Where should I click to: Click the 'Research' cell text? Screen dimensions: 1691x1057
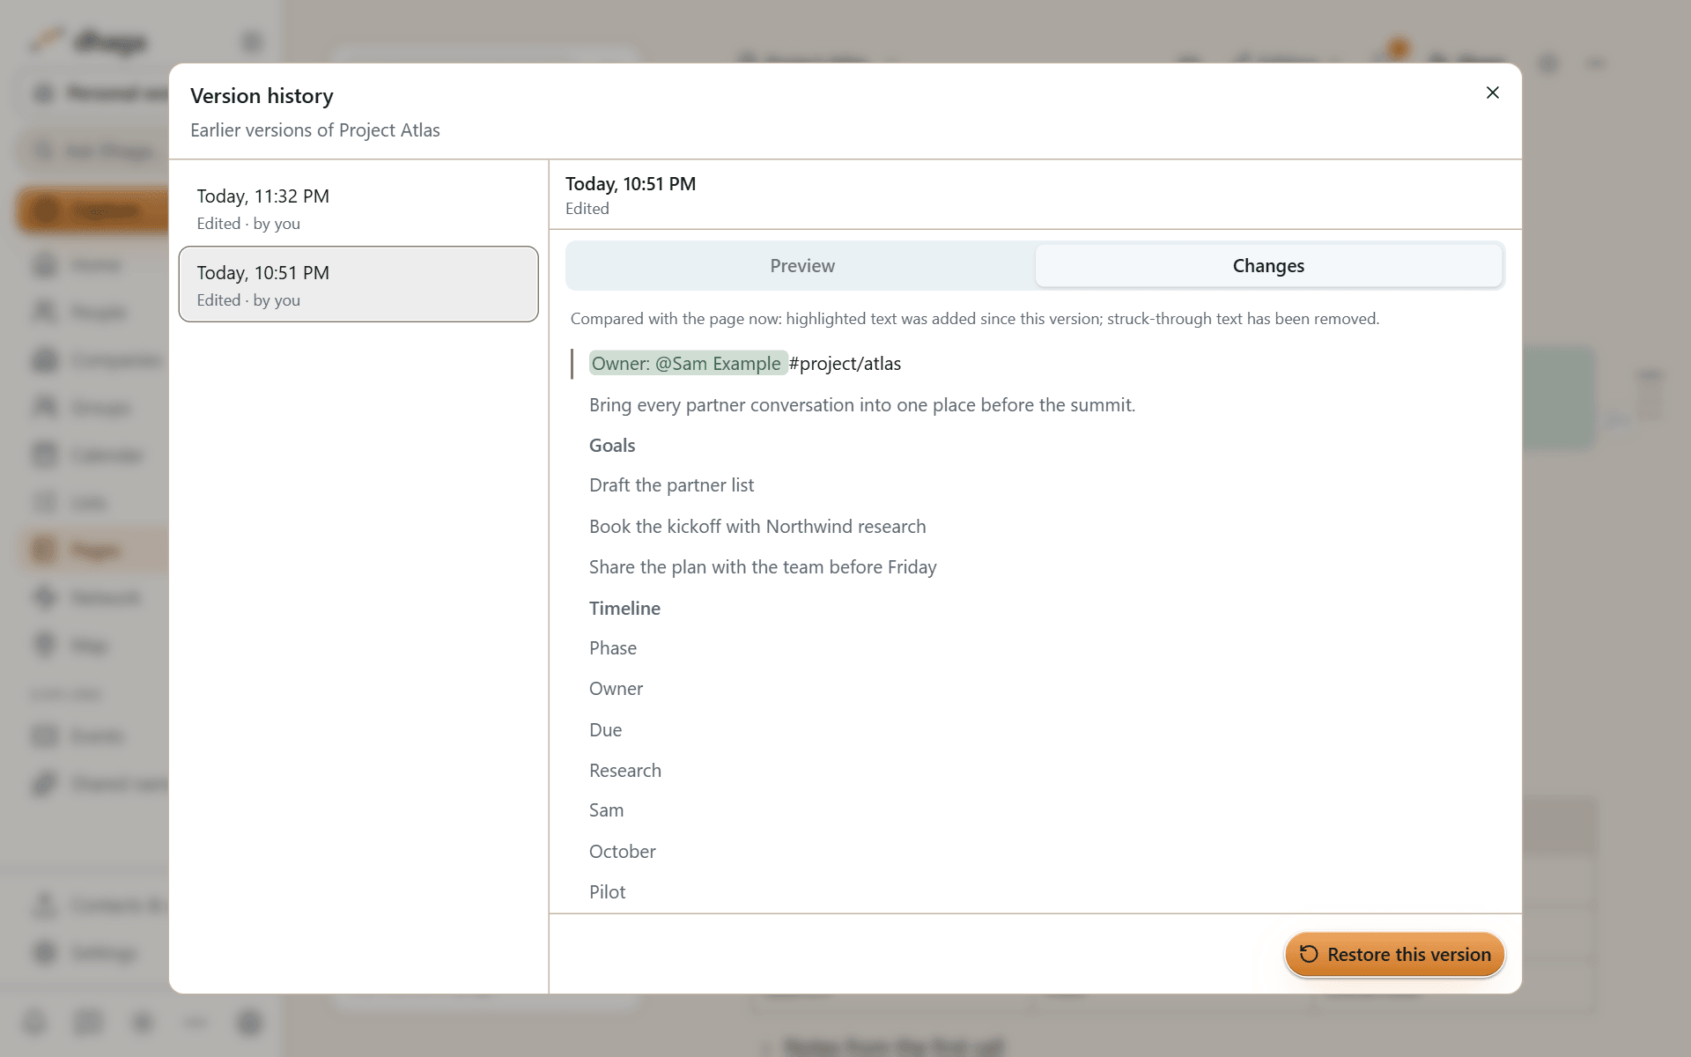coord(625,771)
